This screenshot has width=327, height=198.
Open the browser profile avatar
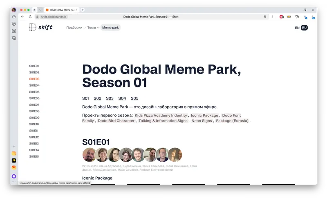pos(14,10)
